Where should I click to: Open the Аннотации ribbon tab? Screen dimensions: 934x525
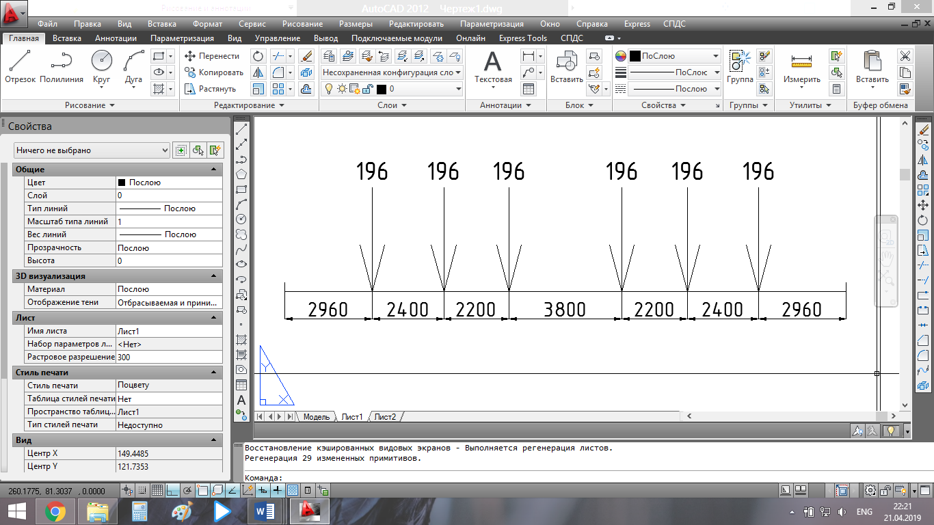click(116, 38)
